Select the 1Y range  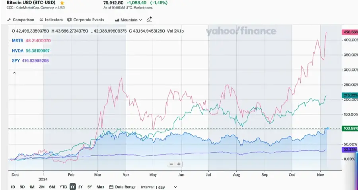pos(73,187)
